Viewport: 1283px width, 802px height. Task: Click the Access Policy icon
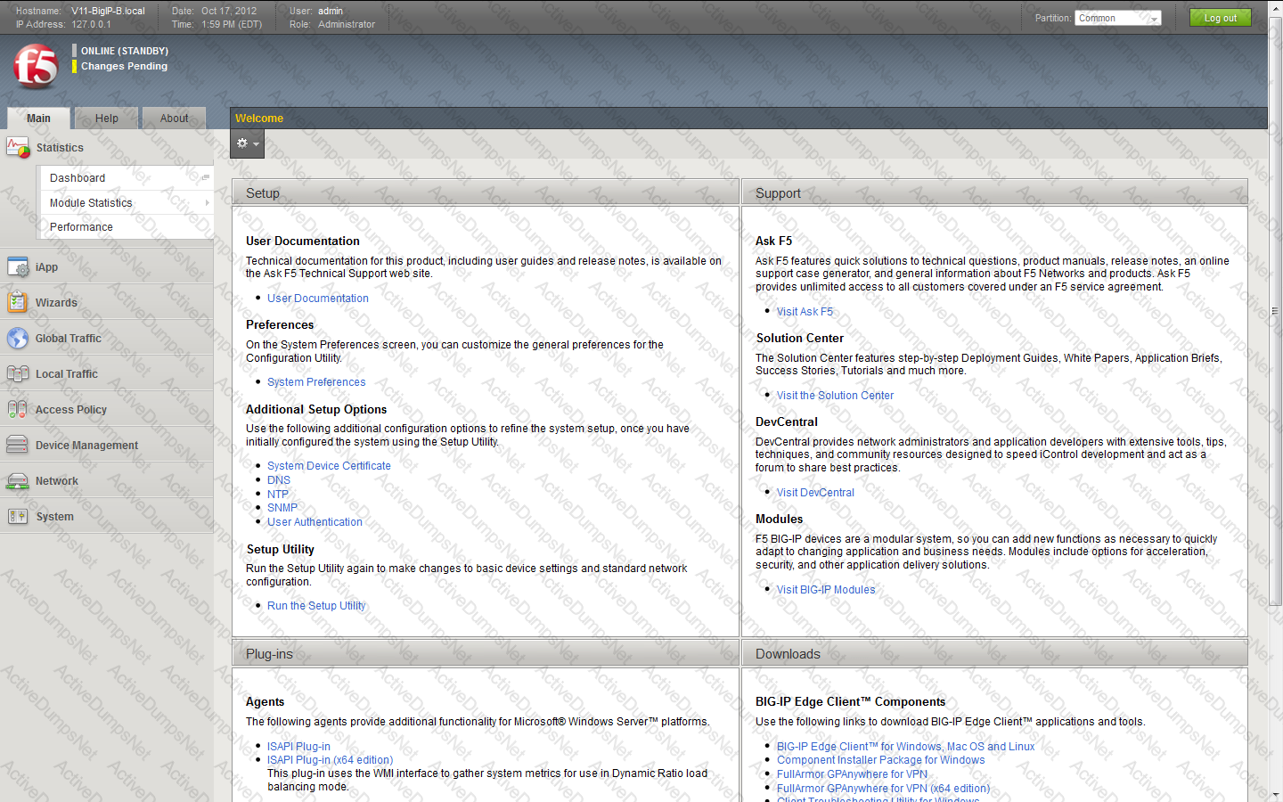click(18, 410)
